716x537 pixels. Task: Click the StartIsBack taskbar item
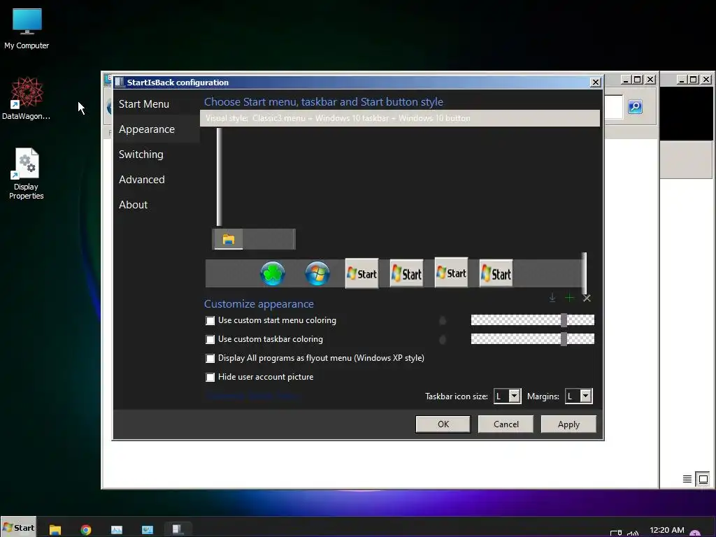[178, 529]
